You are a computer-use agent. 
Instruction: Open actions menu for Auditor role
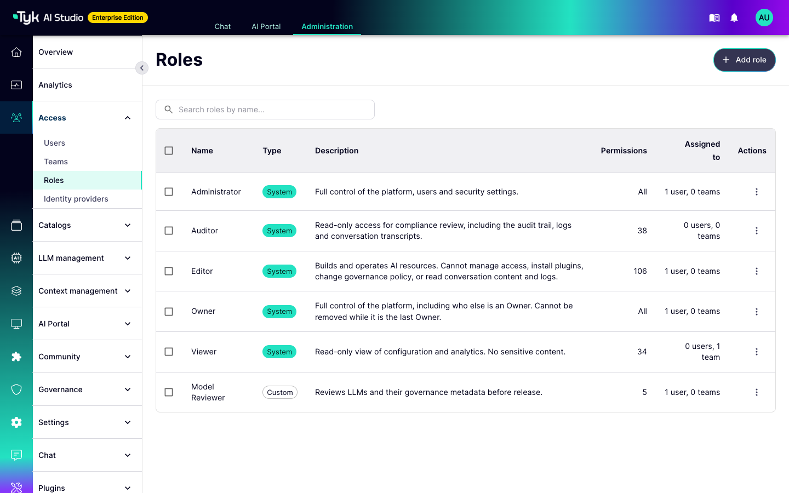(x=757, y=231)
